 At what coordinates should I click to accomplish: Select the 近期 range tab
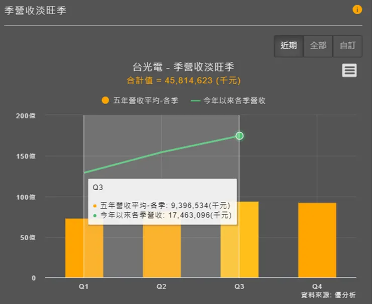(289, 46)
